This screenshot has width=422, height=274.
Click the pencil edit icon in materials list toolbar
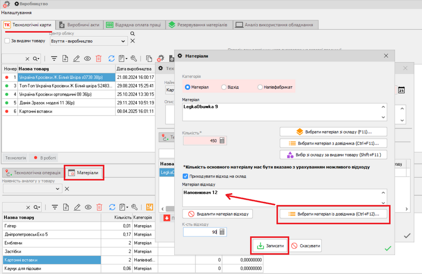[76, 207]
